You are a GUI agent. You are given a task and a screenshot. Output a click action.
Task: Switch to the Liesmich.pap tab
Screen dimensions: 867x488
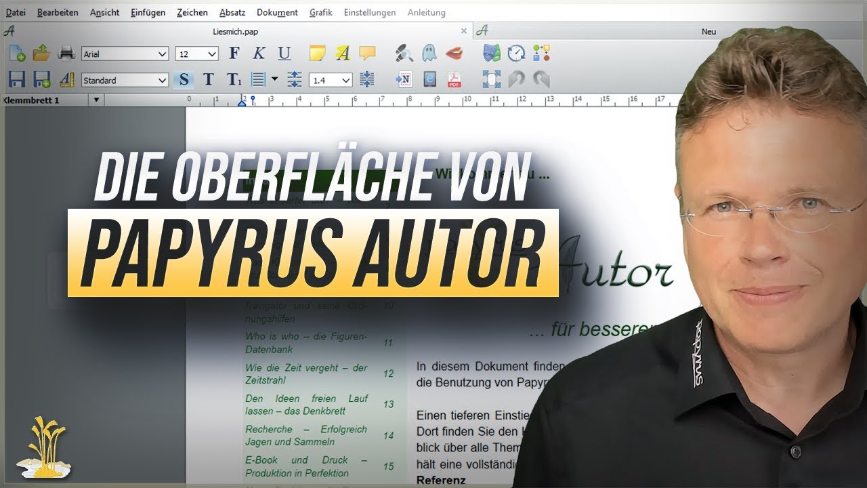[235, 31]
